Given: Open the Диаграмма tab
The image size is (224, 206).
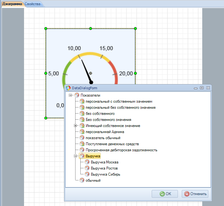Looking at the screenshot, I should [x=12, y=4].
